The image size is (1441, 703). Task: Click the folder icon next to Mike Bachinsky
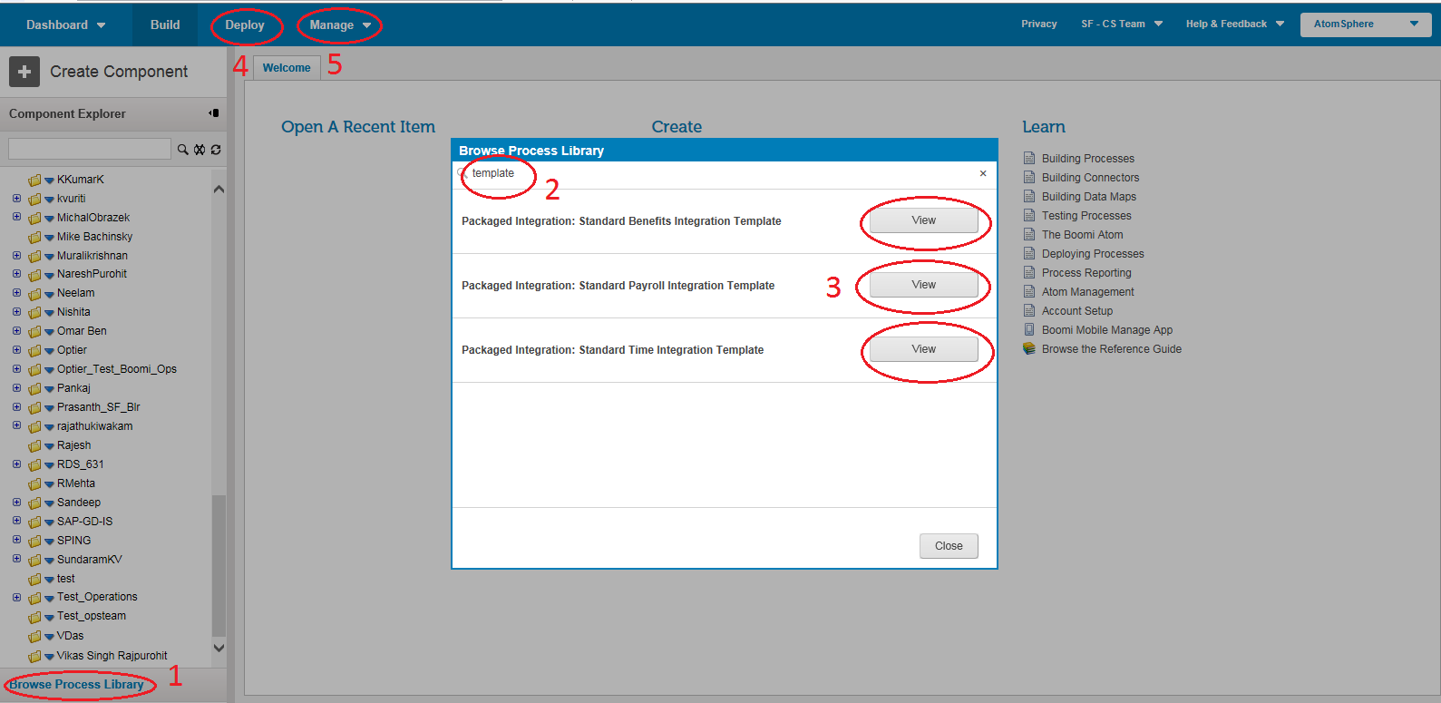(34, 237)
